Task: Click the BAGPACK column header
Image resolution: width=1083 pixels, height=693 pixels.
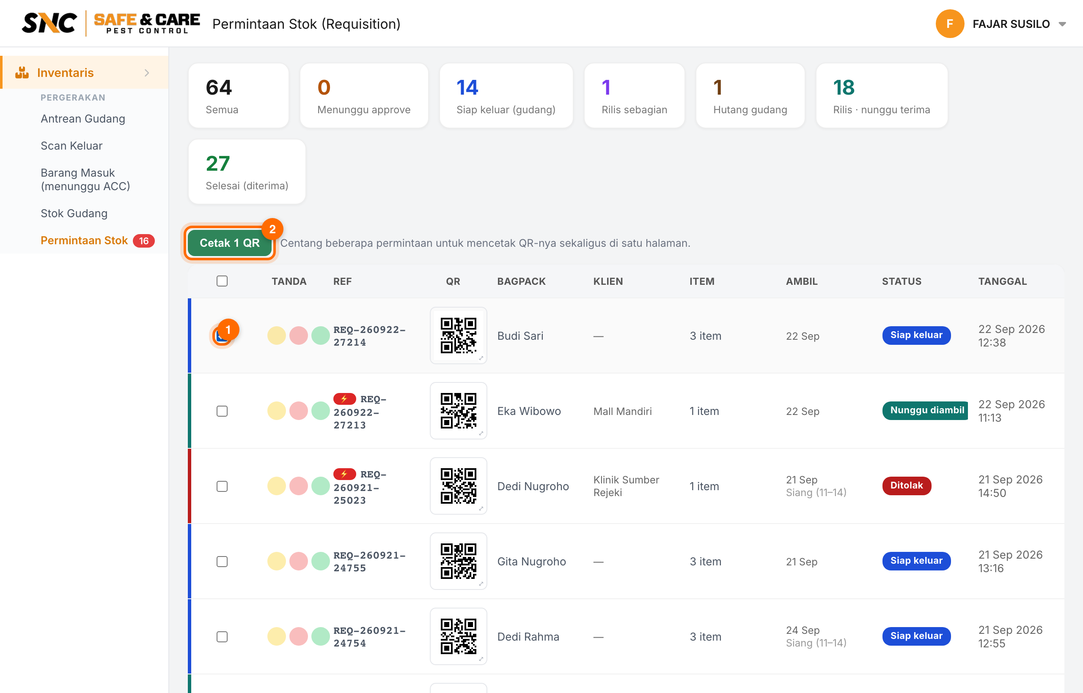Action: click(x=521, y=281)
